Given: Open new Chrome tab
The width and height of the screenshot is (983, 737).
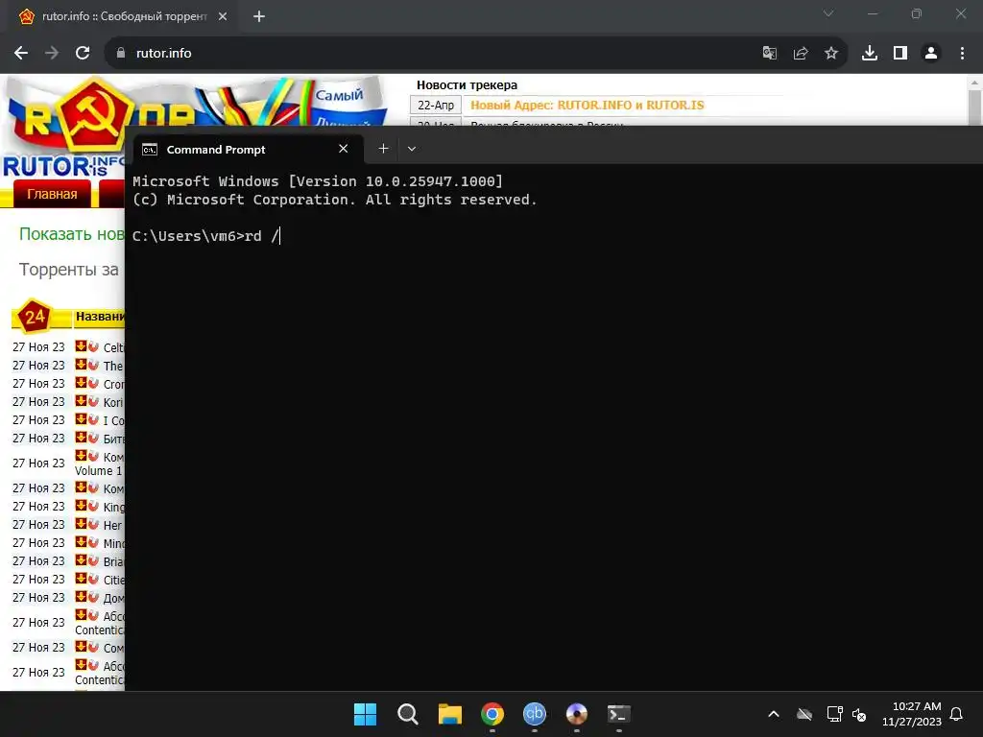Looking at the screenshot, I should pos(259,16).
